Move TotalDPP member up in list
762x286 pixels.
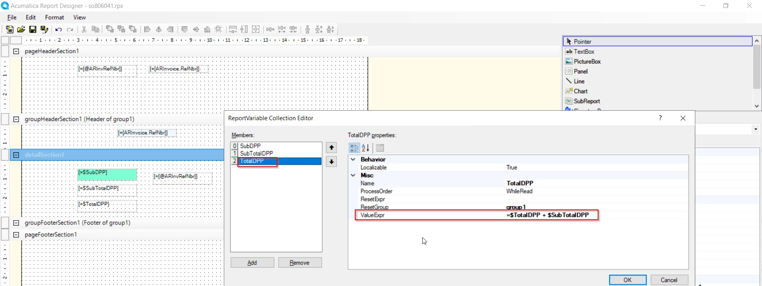click(331, 148)
